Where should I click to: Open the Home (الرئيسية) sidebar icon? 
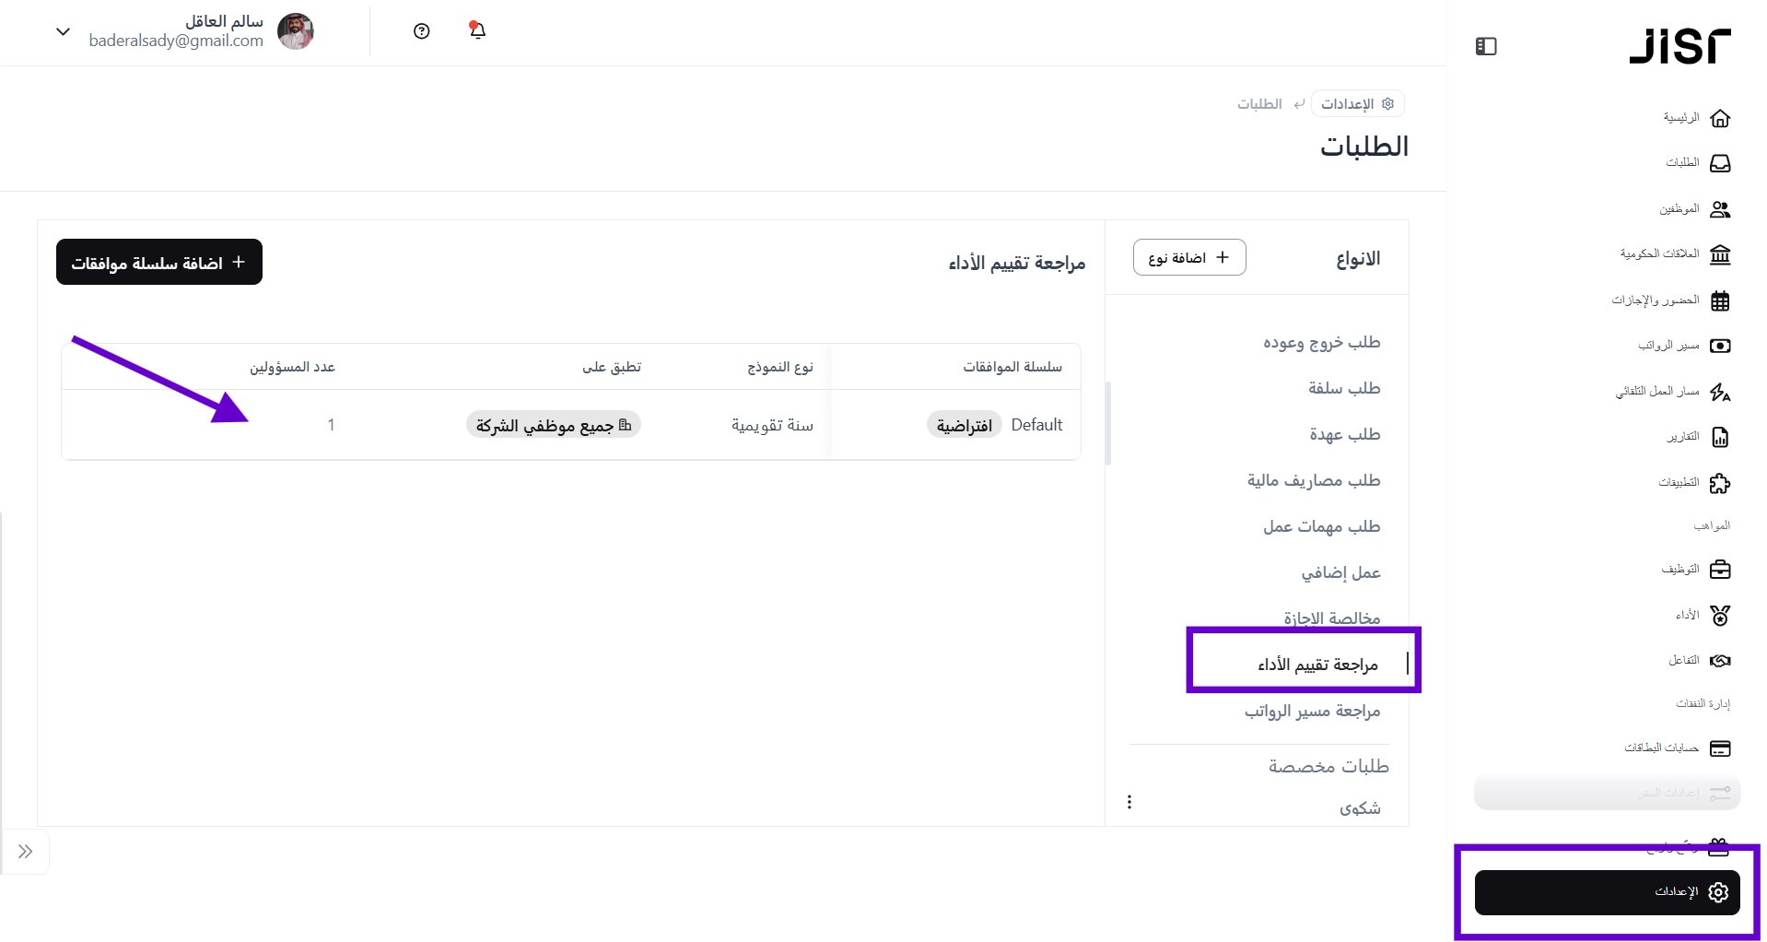(1719, 118)
